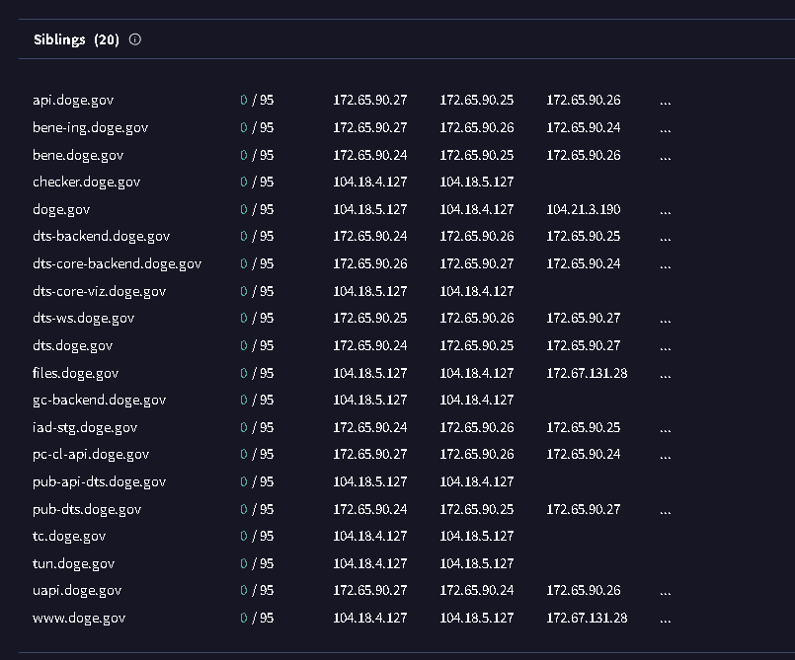Expand the ellipsis for pc-cl-api.doge.gov
Image resolution: width=795 pixels, height=660 pixels.
click(665, 454)
